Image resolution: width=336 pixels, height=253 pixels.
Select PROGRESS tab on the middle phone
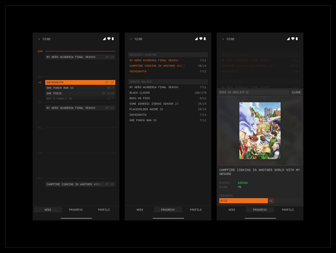click(x=168, y=210)
